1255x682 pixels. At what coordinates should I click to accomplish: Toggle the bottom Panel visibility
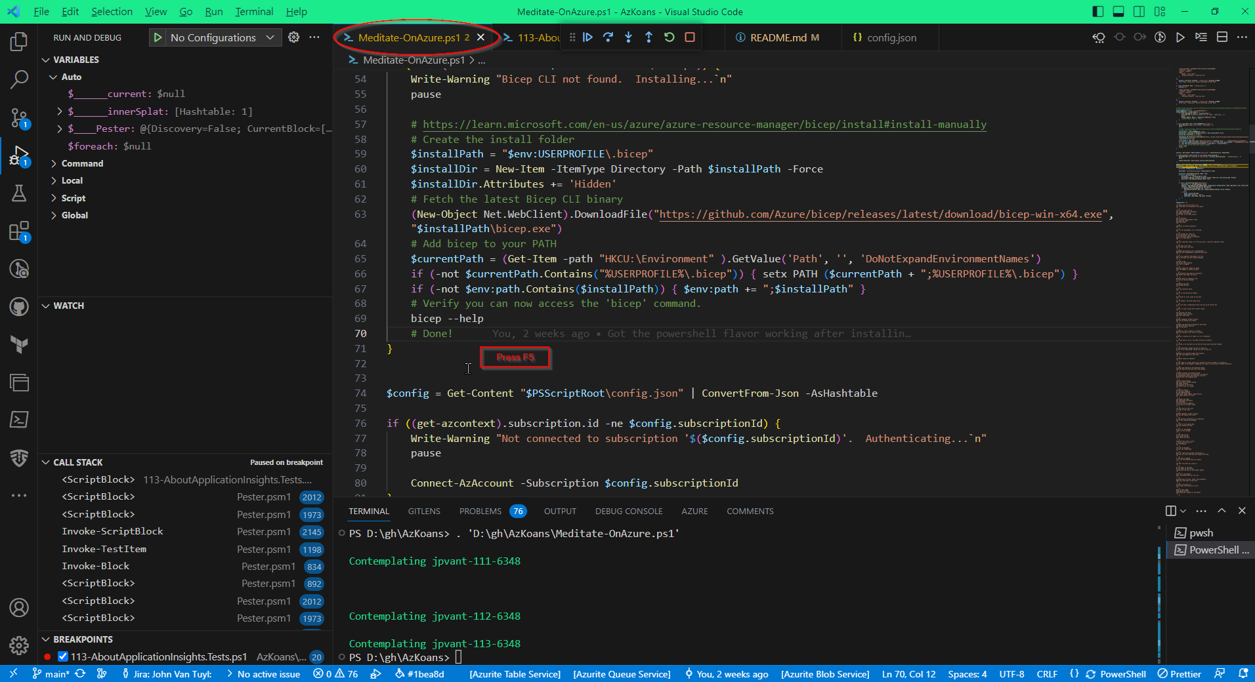1118,12
